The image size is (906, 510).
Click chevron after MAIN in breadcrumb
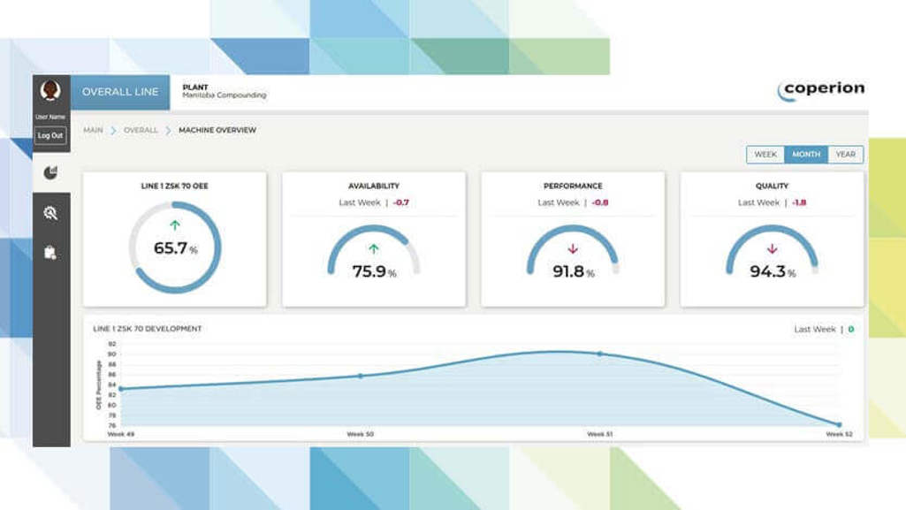click(114, 131)
